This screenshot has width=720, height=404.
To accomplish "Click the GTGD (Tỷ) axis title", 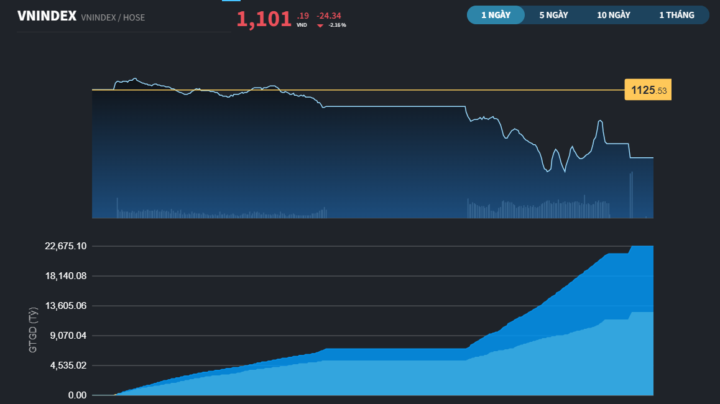I will click(x=32, y=330).
